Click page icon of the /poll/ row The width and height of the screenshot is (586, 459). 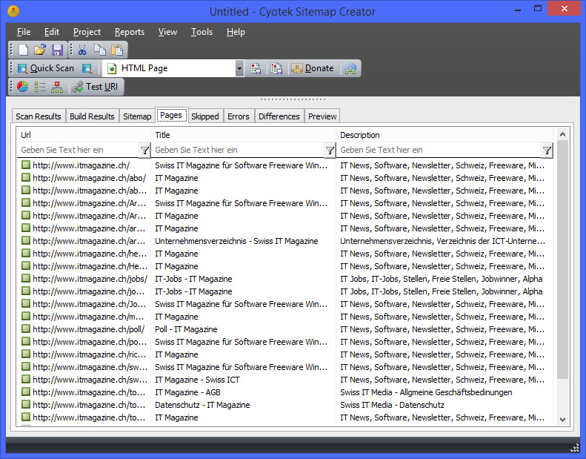click(26, 328)
